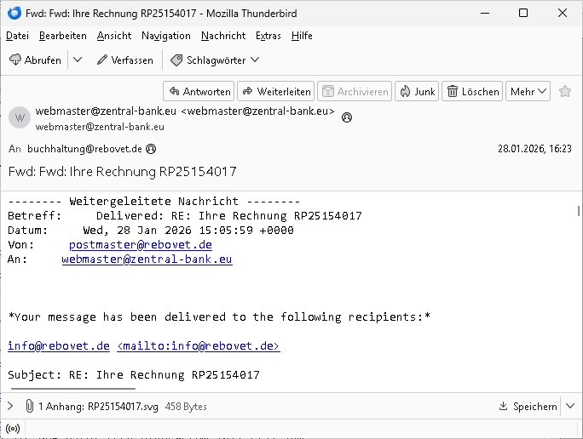Expand the attachment list pane
The width and height of the screenshot is (583, 439).
pyautogui.click(x=10, y=407)
